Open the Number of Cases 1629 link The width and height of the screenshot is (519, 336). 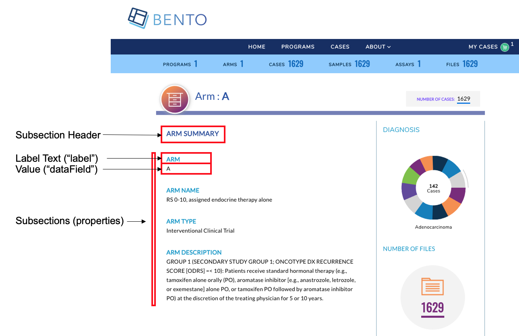tap(463, 99)
